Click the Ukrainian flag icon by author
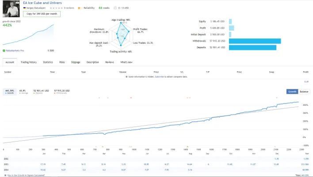313x177 pixels. [24, 8]
